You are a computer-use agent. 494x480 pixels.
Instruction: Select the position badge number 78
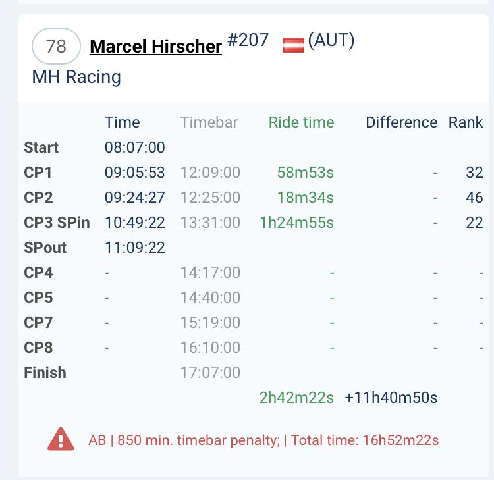[56, 46]
